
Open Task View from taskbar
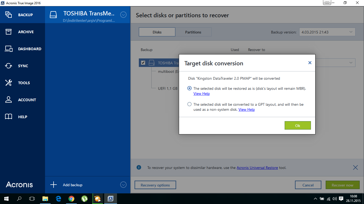click(x=32, y=198)
